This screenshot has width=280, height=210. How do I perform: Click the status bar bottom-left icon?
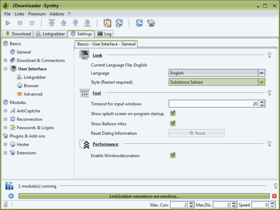6,204
